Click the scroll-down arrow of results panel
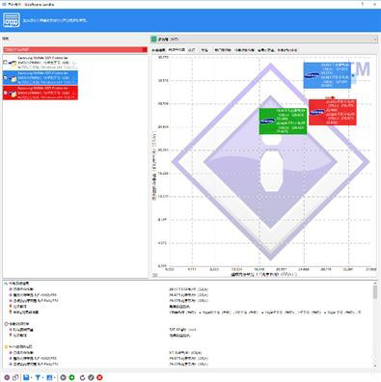Image resolution: width=381 pixels, height=382 pixels. pos(375,366)
